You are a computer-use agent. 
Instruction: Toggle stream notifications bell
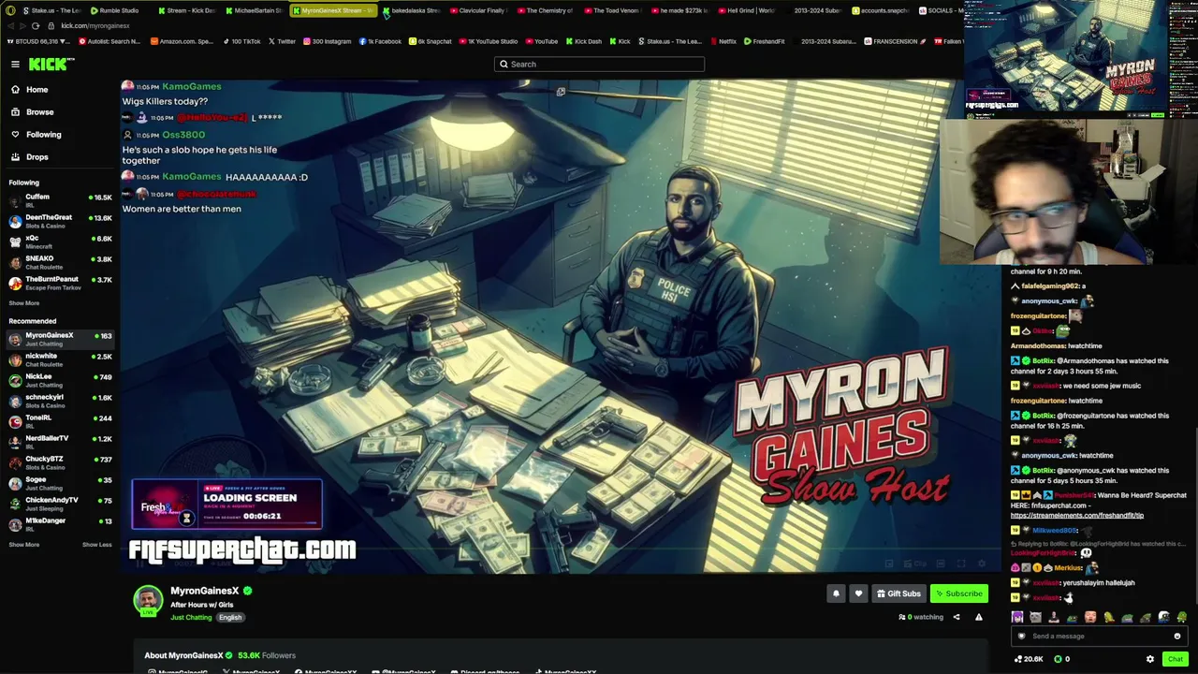pos(836,593)
